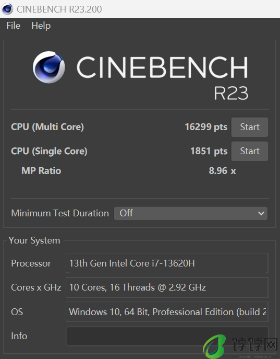This screenshot has height=359, width=280.
Task: Click the 16299 pts multi core score
Action: tap(206, 127)
